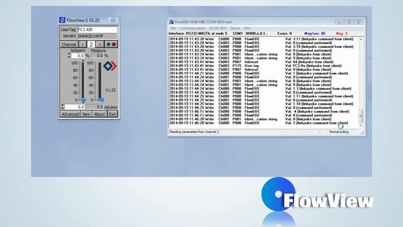Decrease bottom setpoint value with down arrow
Viewport: 403px width, 227px height.
click(62, 108)
